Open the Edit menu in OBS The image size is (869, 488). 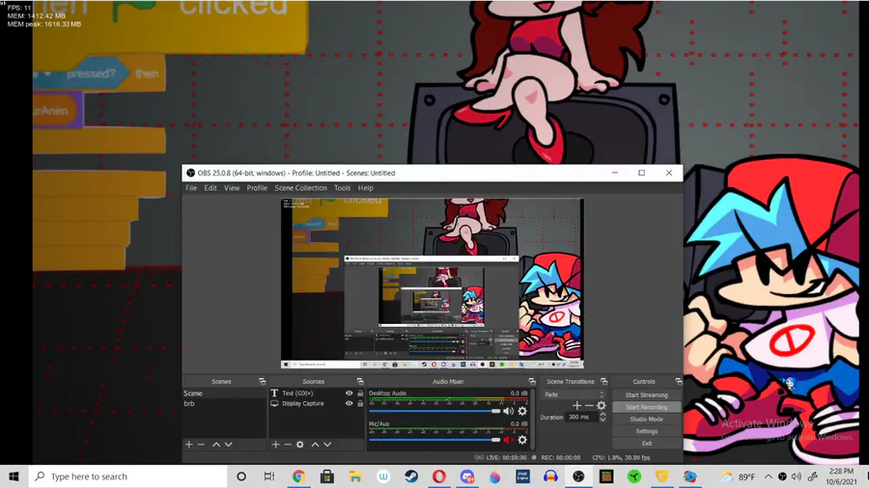[x=210, y=188]
